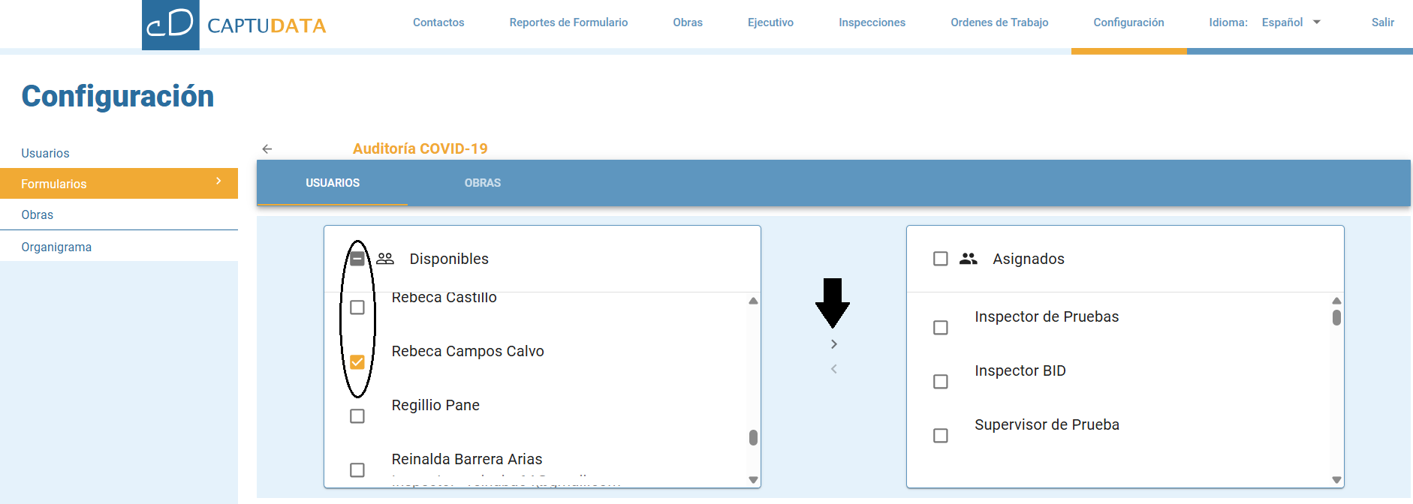Click the Disponibles list scrollbar thumb
Image resolution: width=1413 pixels, height=504 pixels.
point(753,437)
